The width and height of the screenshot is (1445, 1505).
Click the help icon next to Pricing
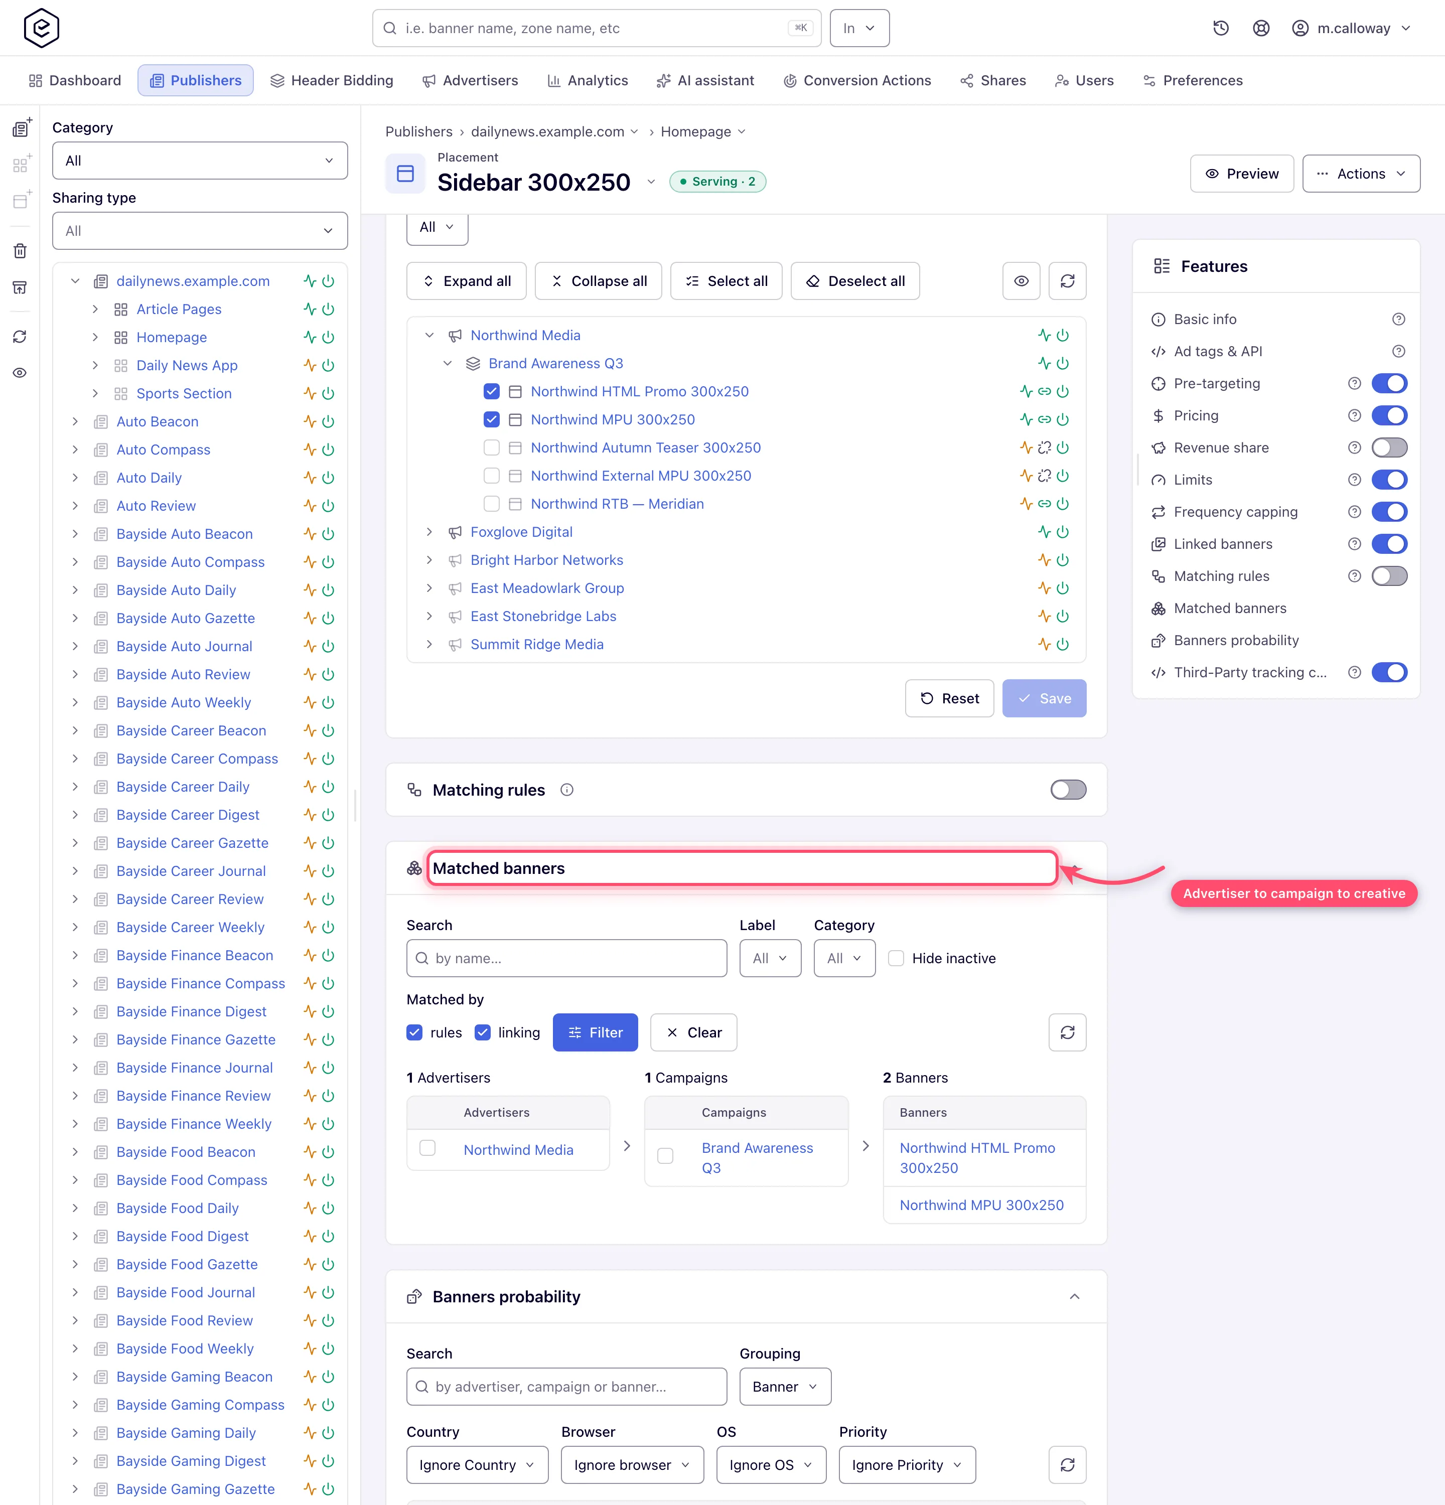1354,415
